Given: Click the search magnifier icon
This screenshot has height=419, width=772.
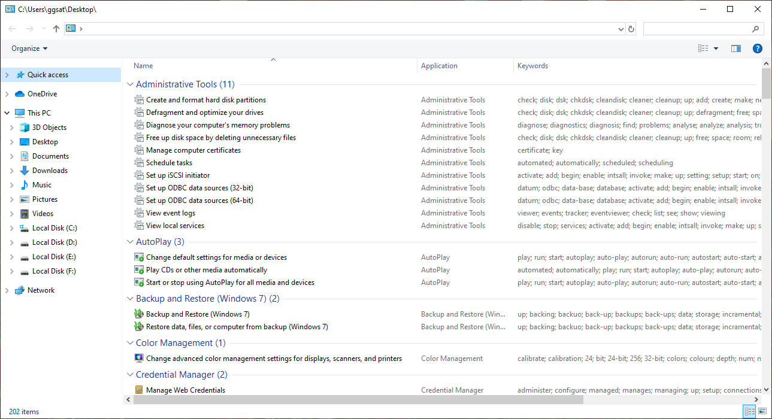Looking at the screenshot, I should point(756,29).
